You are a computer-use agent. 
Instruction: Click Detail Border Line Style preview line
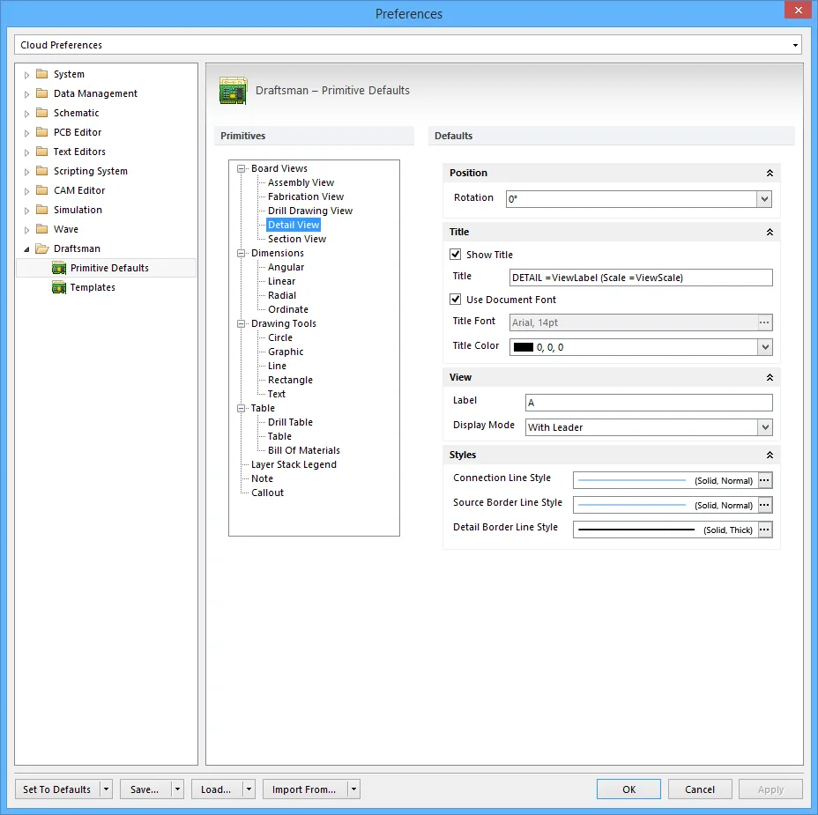636,530
